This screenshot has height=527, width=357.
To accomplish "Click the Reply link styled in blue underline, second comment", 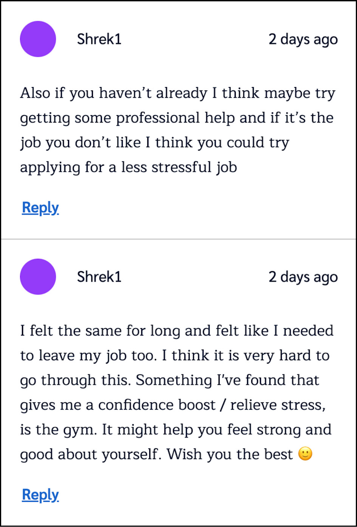I will click(40, 494).
